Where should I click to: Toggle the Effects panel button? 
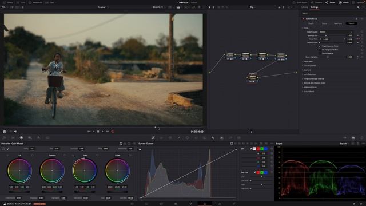click(x=344, y=2)
